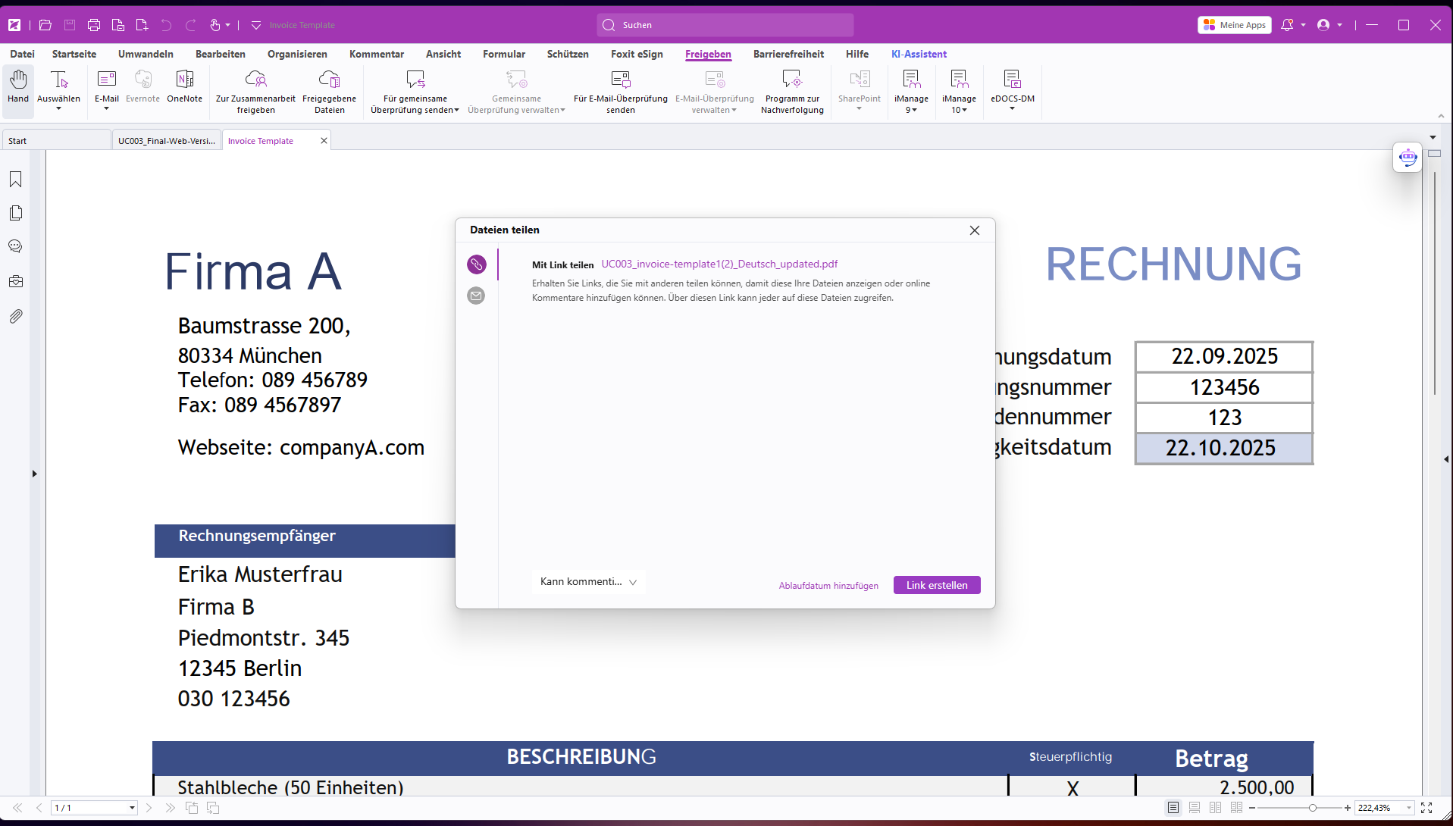Open iManage 10 menu
This screenshot has width=1453, height=826.
pyautogui.click(x=959, y=91)
